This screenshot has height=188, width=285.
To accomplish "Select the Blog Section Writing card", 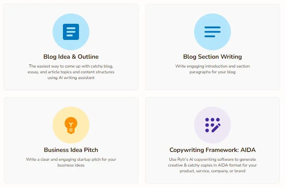I will (x=213, y=47).
